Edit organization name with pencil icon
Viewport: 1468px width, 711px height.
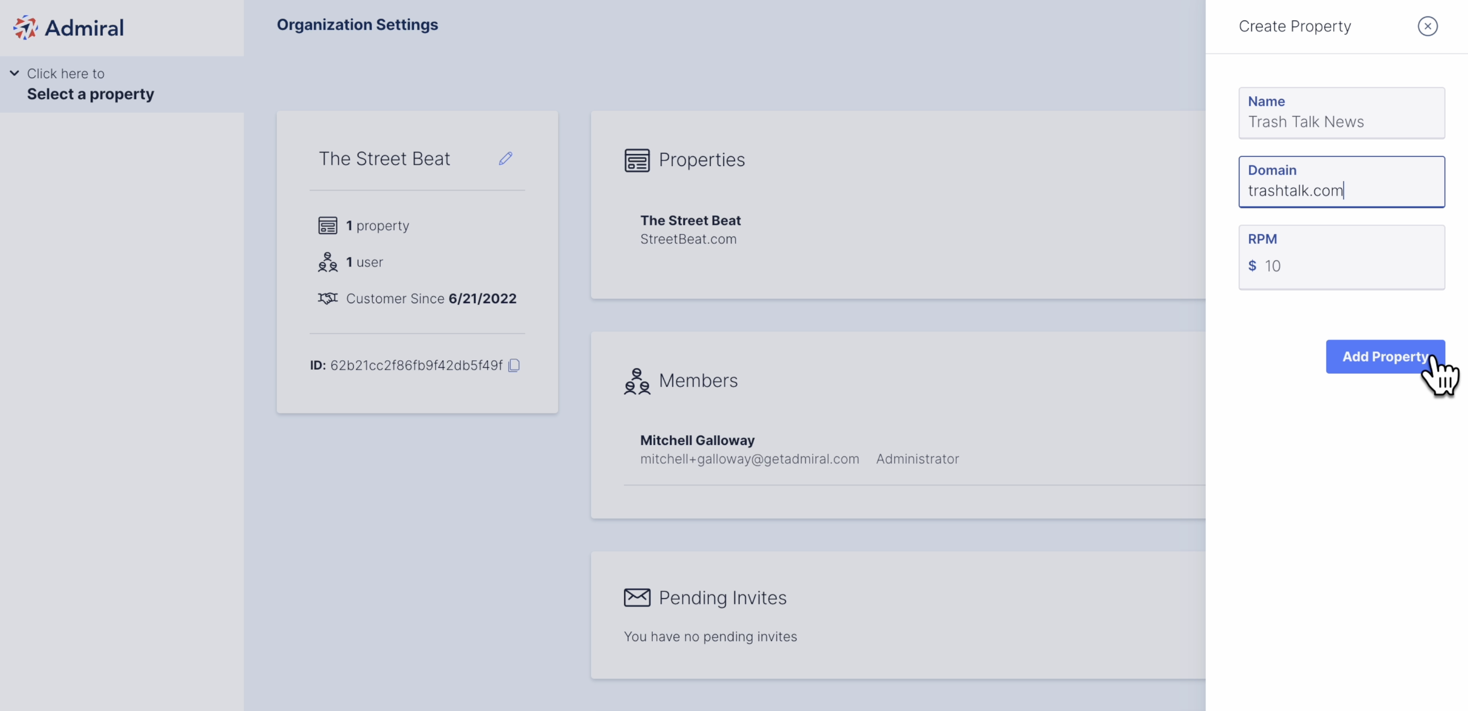[506, 158]
